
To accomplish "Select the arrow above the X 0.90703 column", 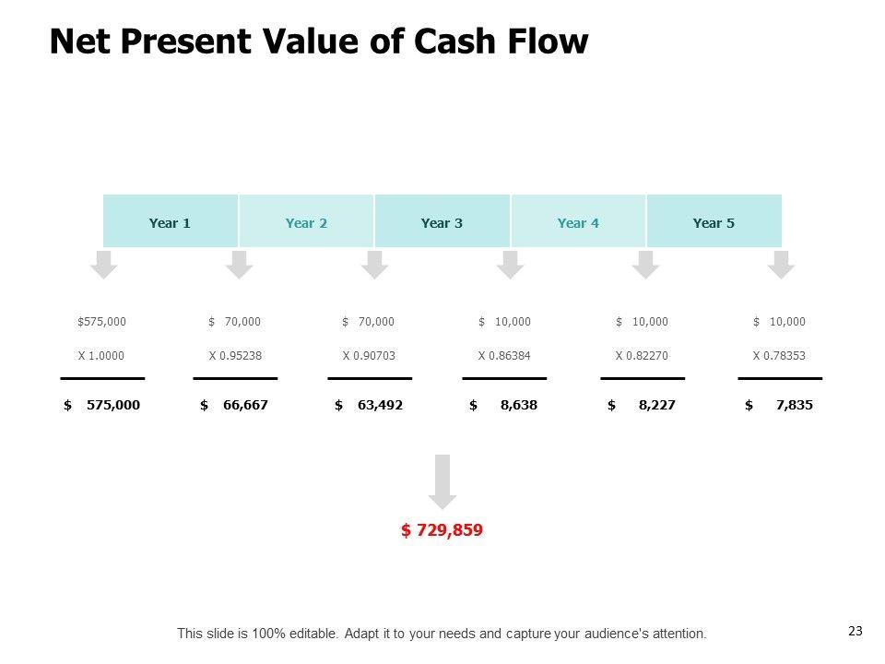I will (374, 264).
